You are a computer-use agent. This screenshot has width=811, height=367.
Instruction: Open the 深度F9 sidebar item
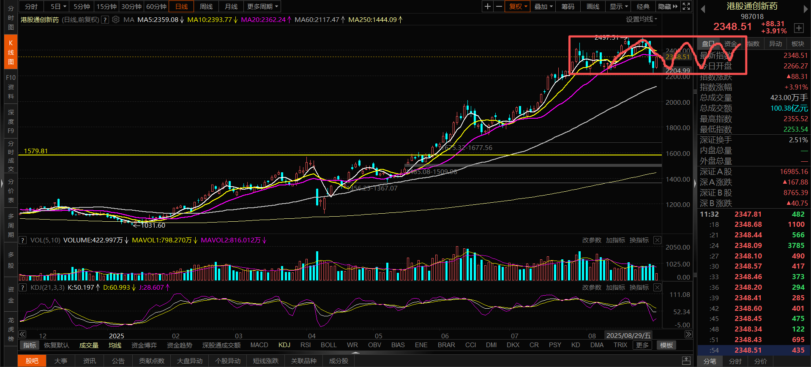(11, 121)
